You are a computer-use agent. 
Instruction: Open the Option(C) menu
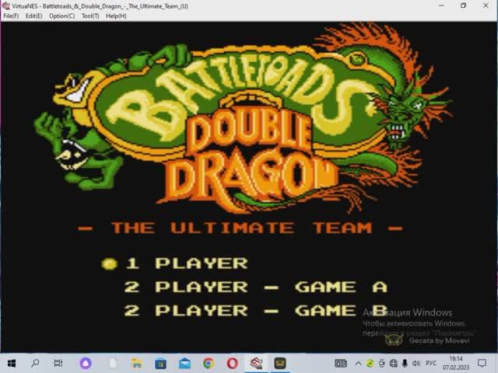pos(62,16)
